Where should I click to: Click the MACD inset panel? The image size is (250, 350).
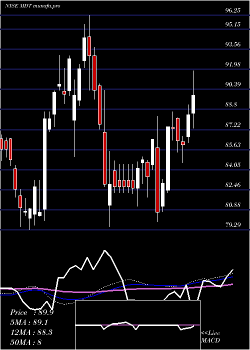point(137,325)
